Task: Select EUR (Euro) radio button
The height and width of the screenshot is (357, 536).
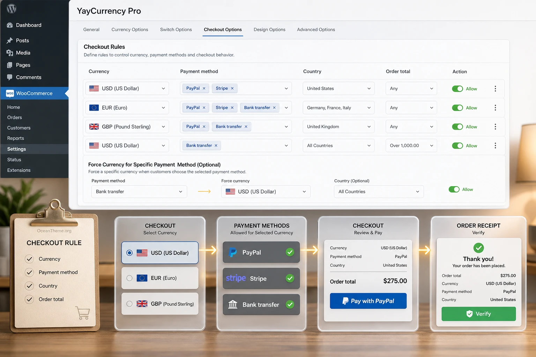Action: [129, 278]
